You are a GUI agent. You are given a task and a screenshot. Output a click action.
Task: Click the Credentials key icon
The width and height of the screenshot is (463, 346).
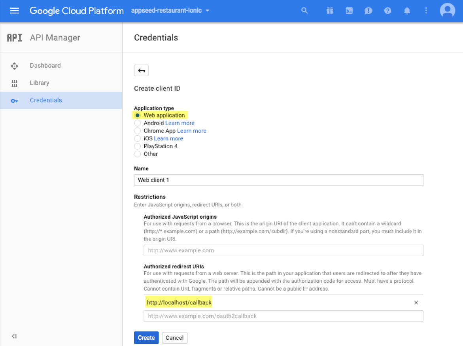[15, 101]
